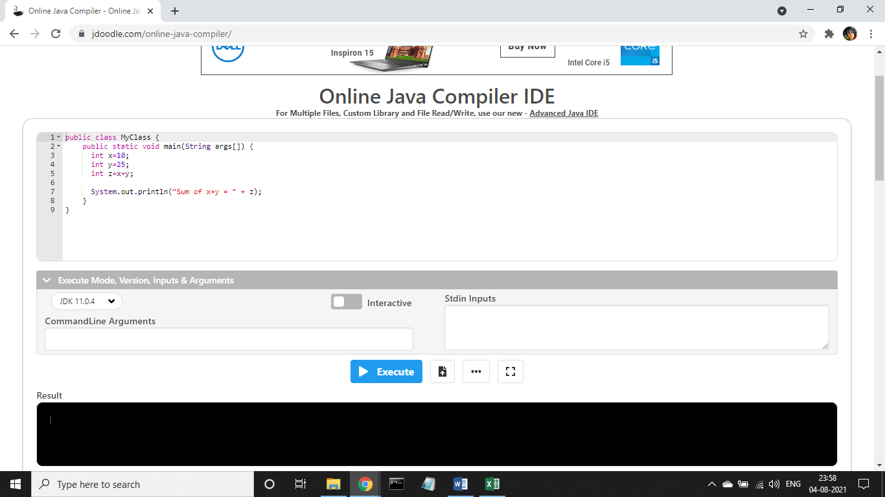Click the CommandLine Arguments input field
Viewport: 885px width, 497px height.
229,339
